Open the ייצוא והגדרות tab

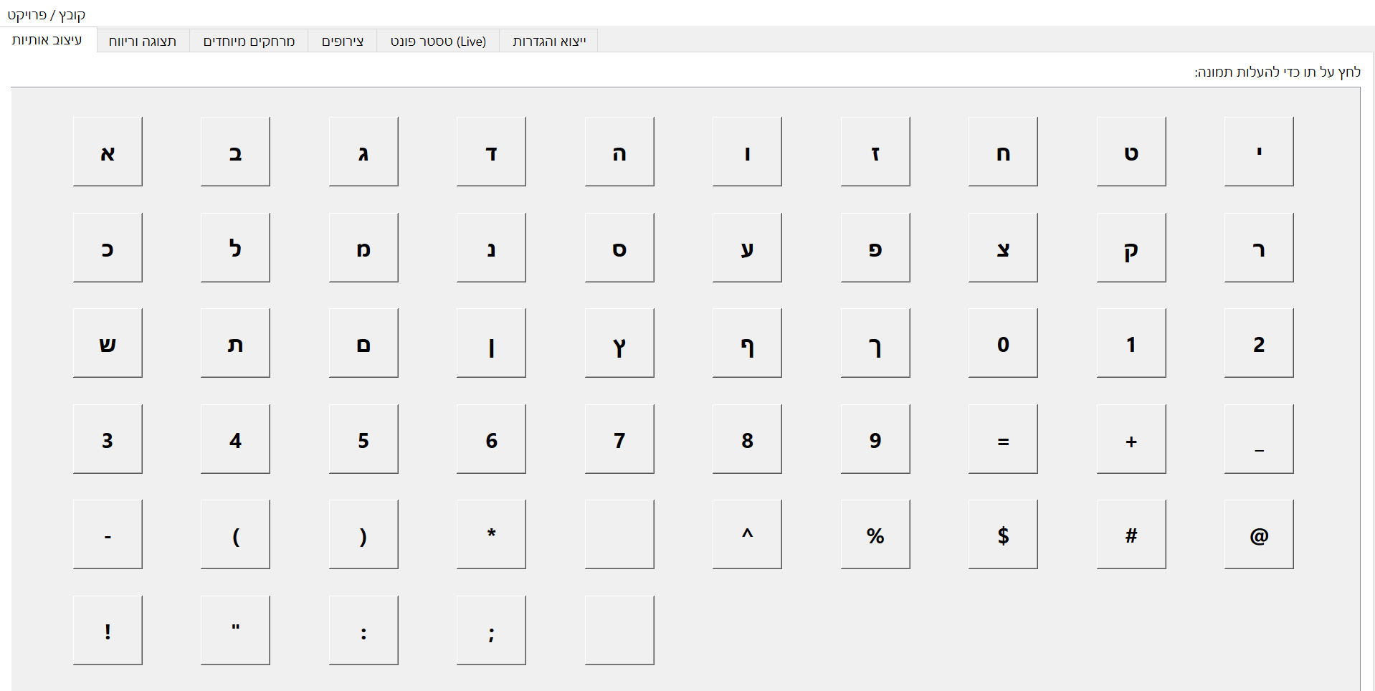coord(549,42)
